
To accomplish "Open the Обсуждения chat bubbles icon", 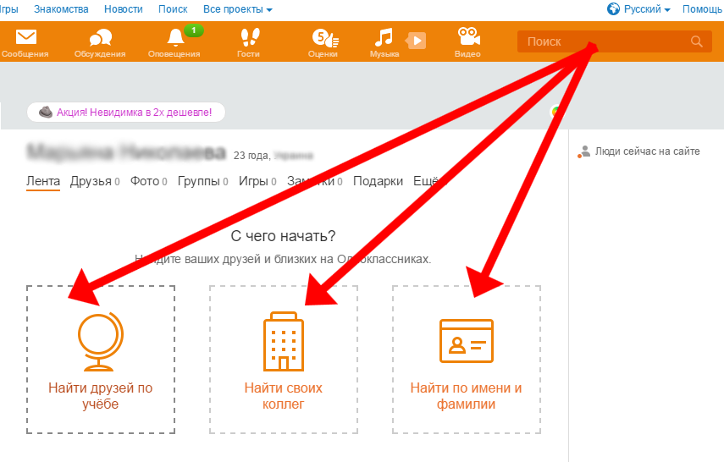I will click(101, 39).
